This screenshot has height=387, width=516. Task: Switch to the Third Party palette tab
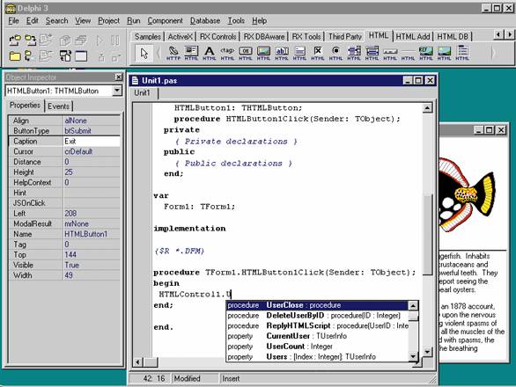point(345,36)
